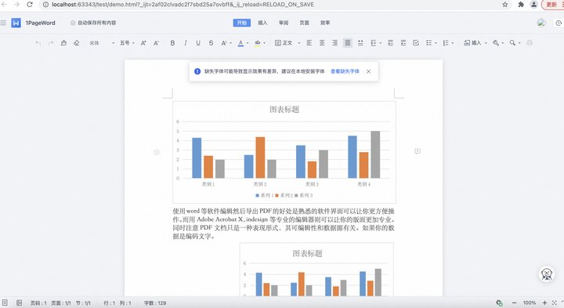Click the clear formatting eraser icon
564x308 pixels.
click(77, 43)
